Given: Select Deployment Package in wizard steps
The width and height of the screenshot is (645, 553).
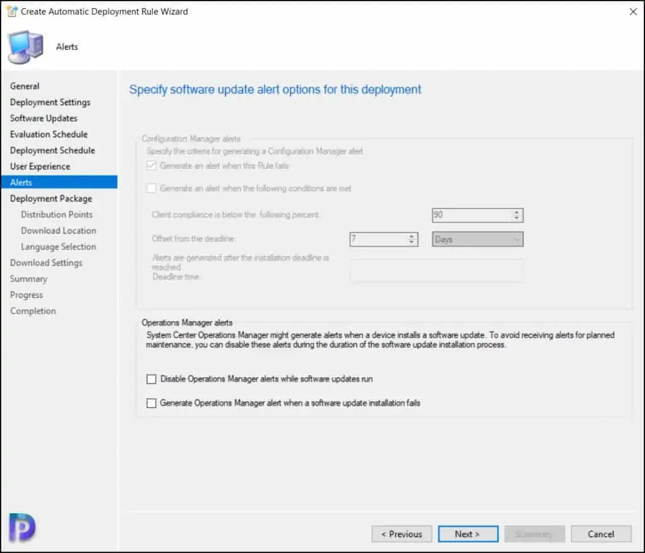Looking at the screenshot, I should tap(51, 198).
